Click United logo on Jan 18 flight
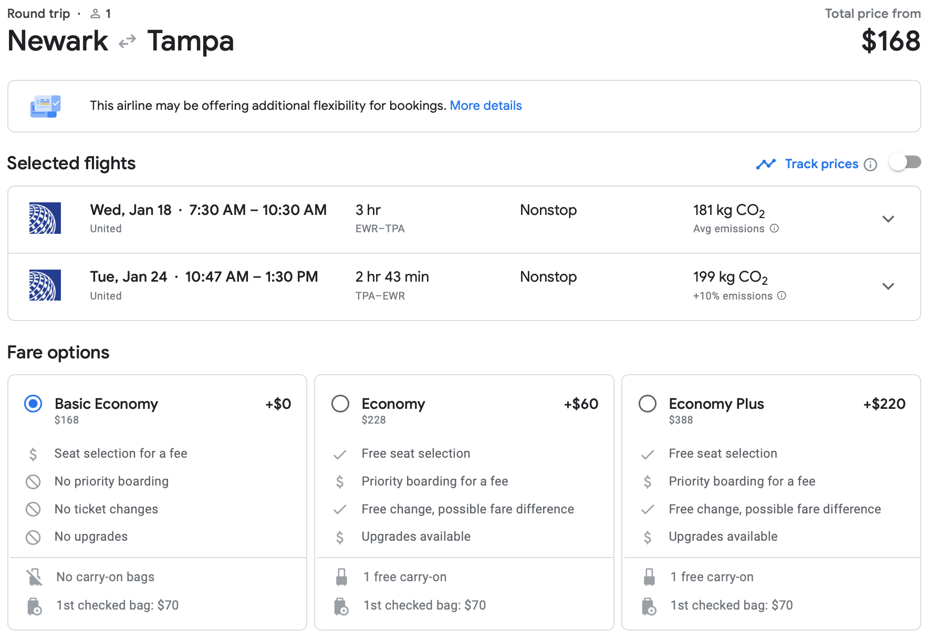 [45, 218]
